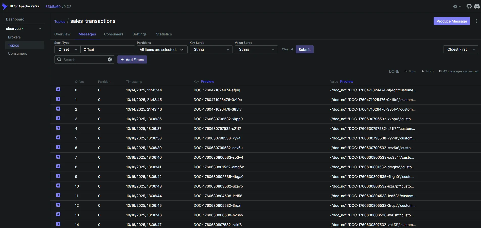Click Add Filters button
The height and width of the screenshot is (228, 481).
pos(132,59)
